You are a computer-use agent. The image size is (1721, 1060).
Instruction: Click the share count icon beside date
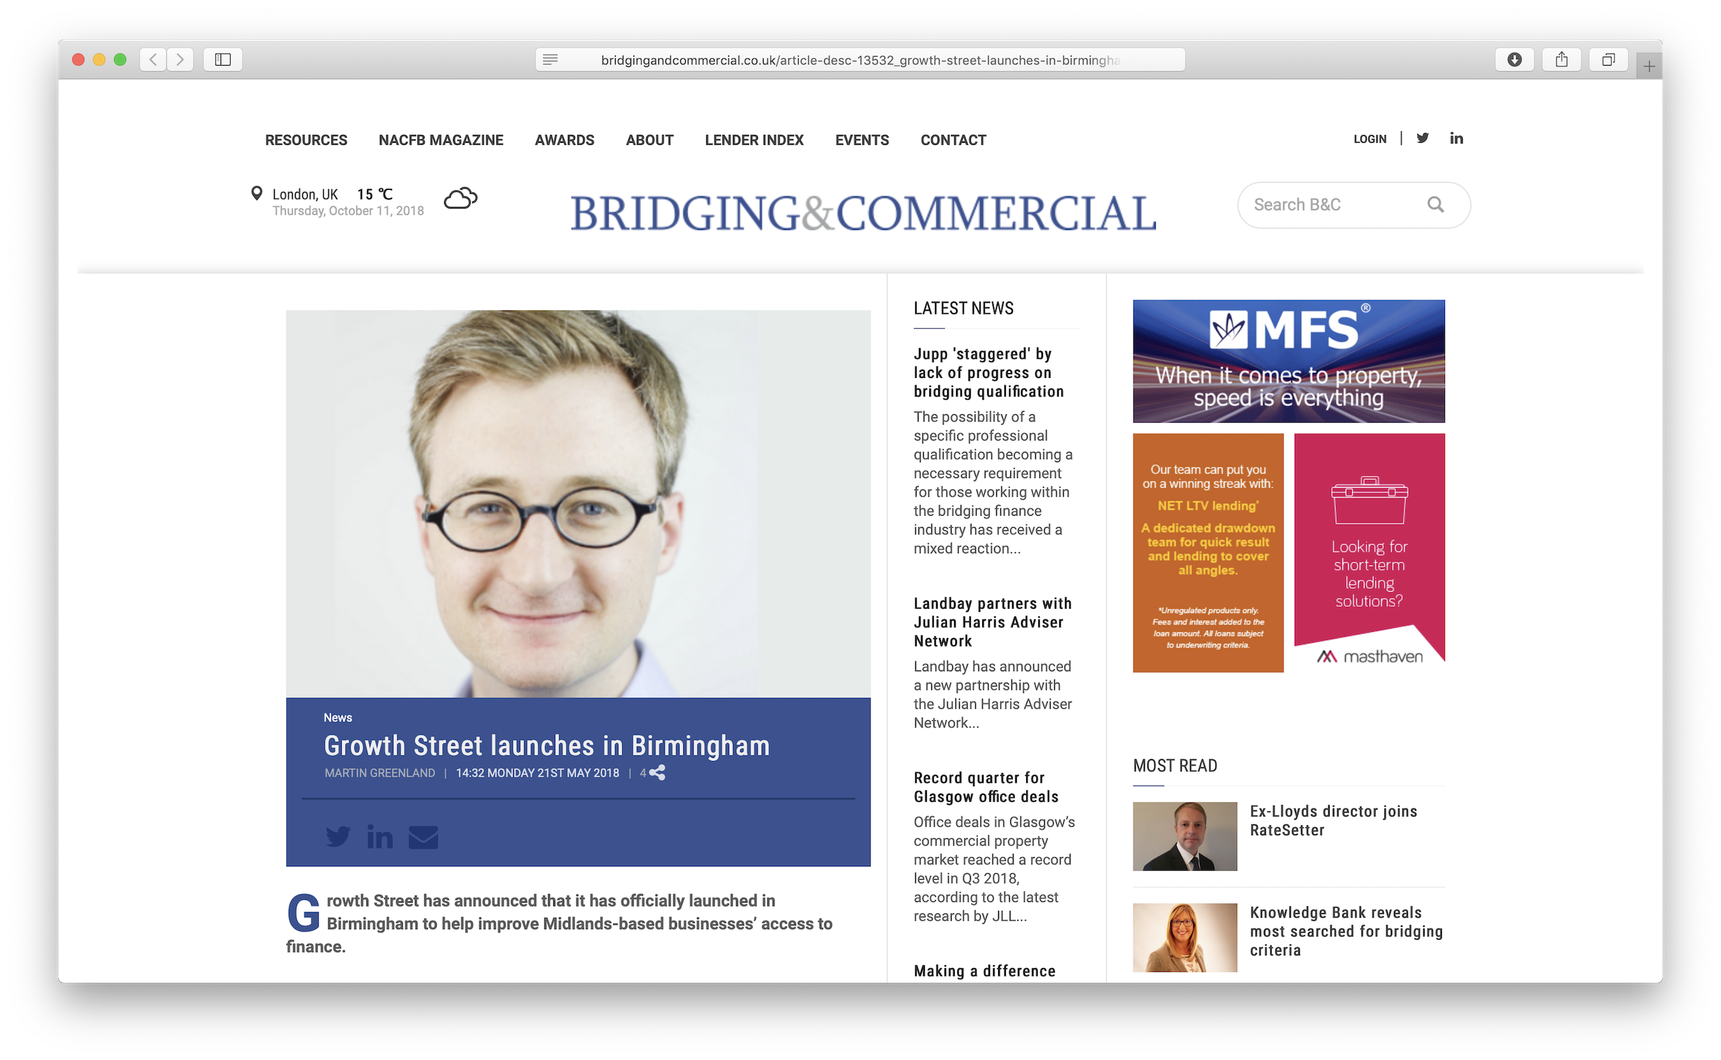[657, 773]
